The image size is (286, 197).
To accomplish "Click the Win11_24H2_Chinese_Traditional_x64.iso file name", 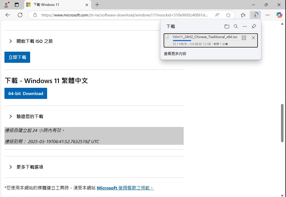I will 205,37.
